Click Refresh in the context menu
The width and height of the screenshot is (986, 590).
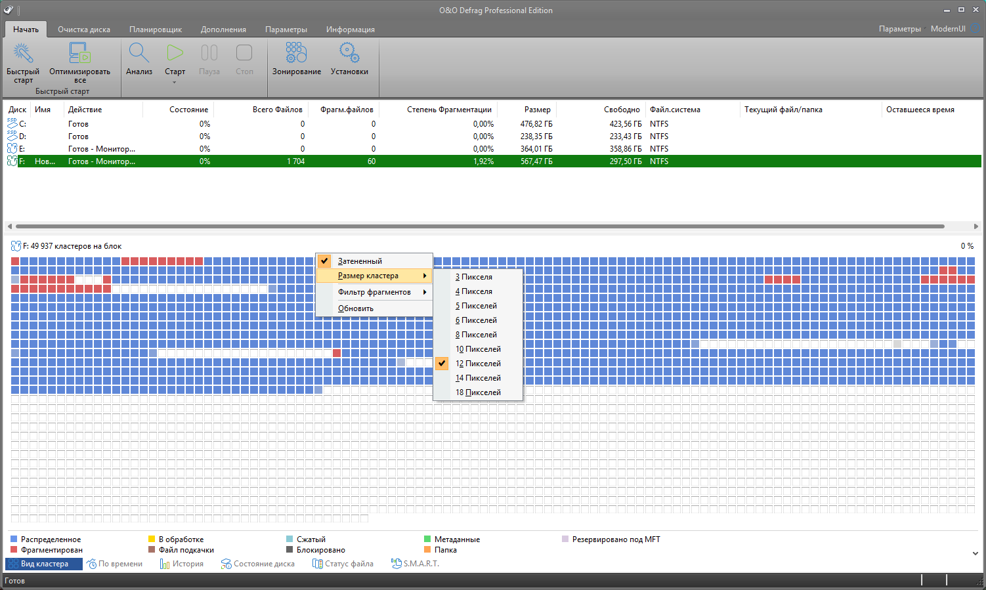click(356, 308)
